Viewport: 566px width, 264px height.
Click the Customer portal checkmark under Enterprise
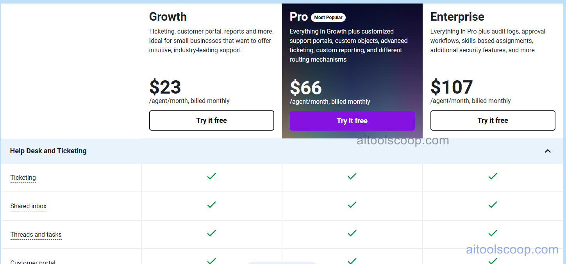click(493, 260)
